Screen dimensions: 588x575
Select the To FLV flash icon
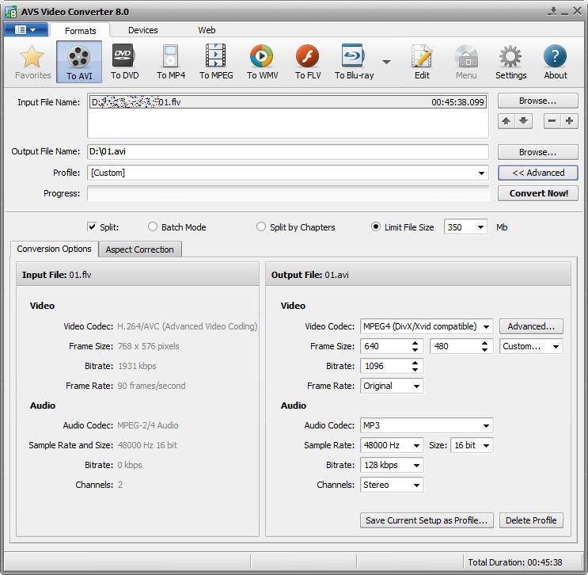[308, 62]
